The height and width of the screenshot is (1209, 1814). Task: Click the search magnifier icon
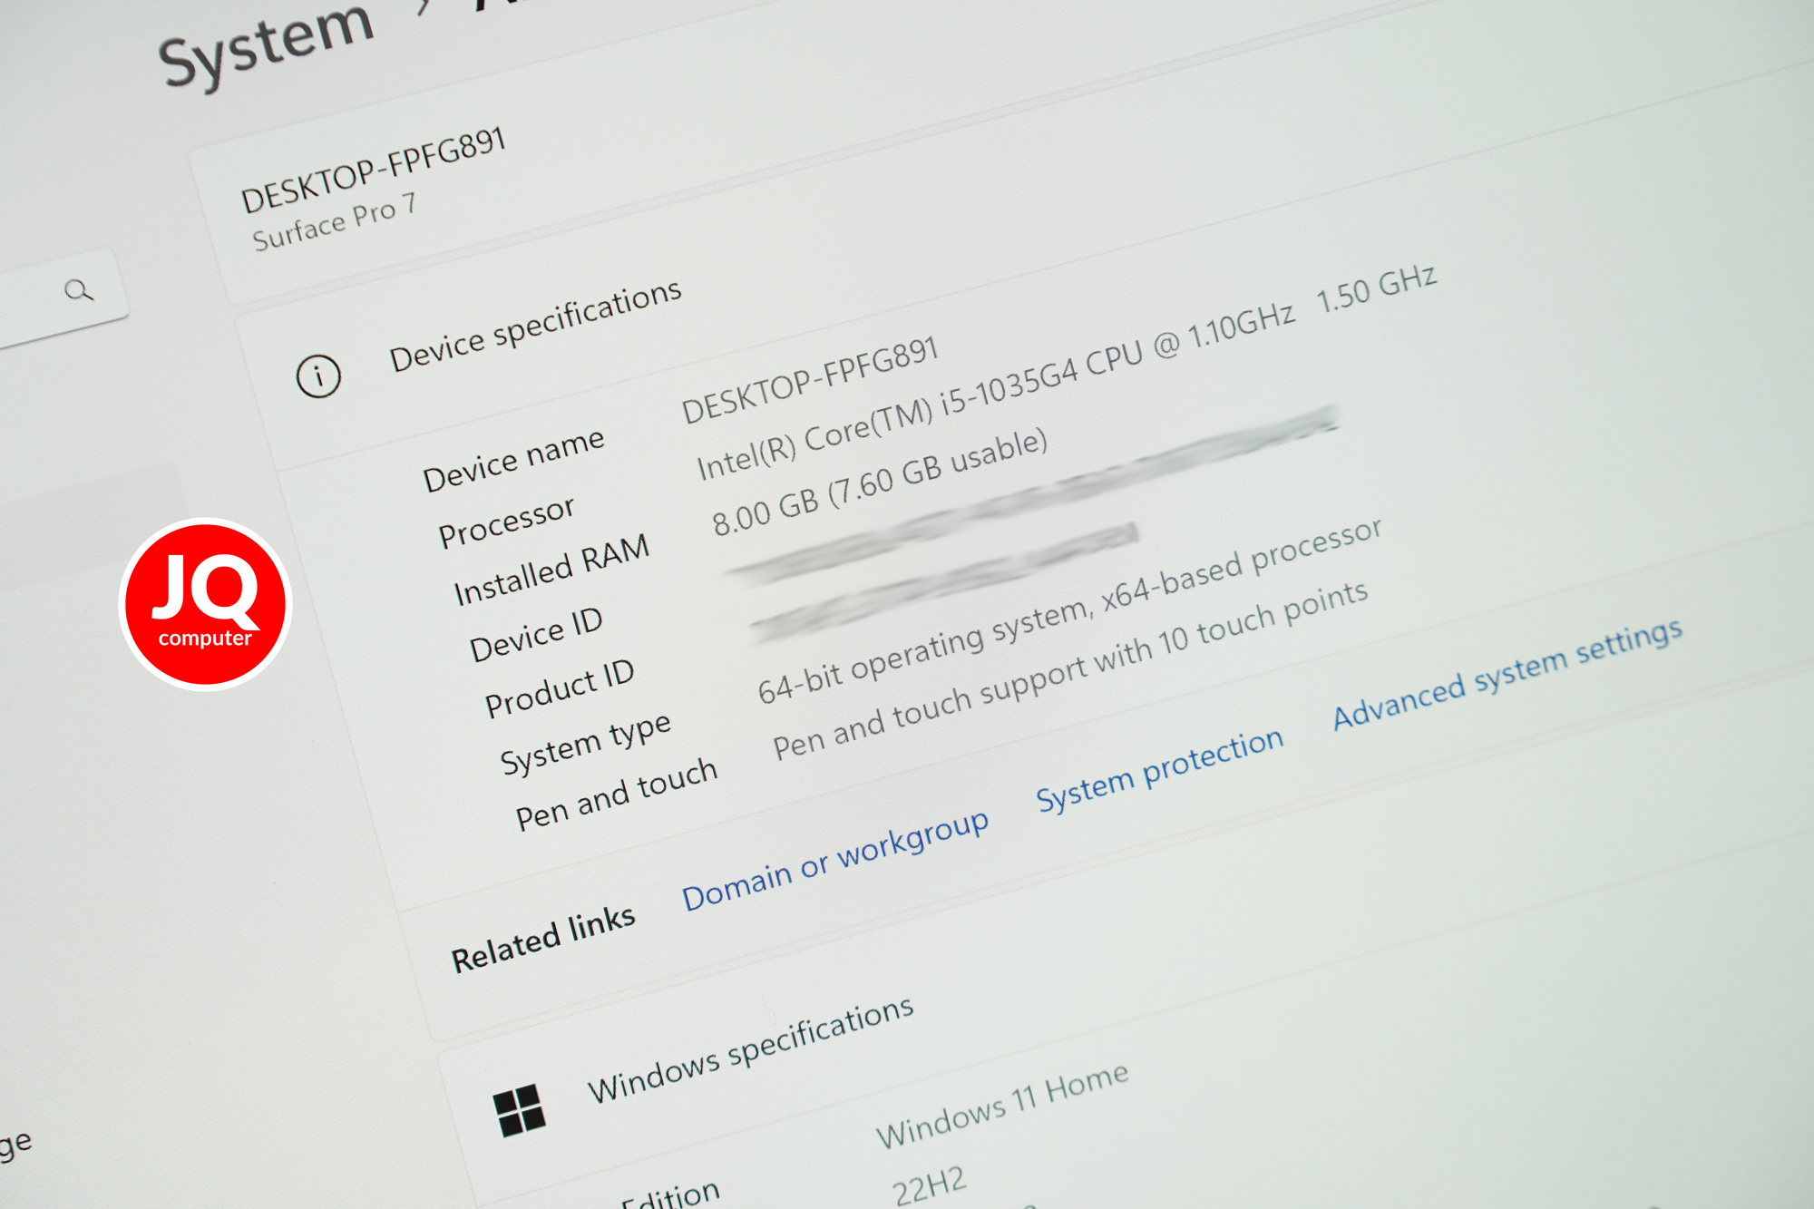pyautogui.click(x=79, y=290)
